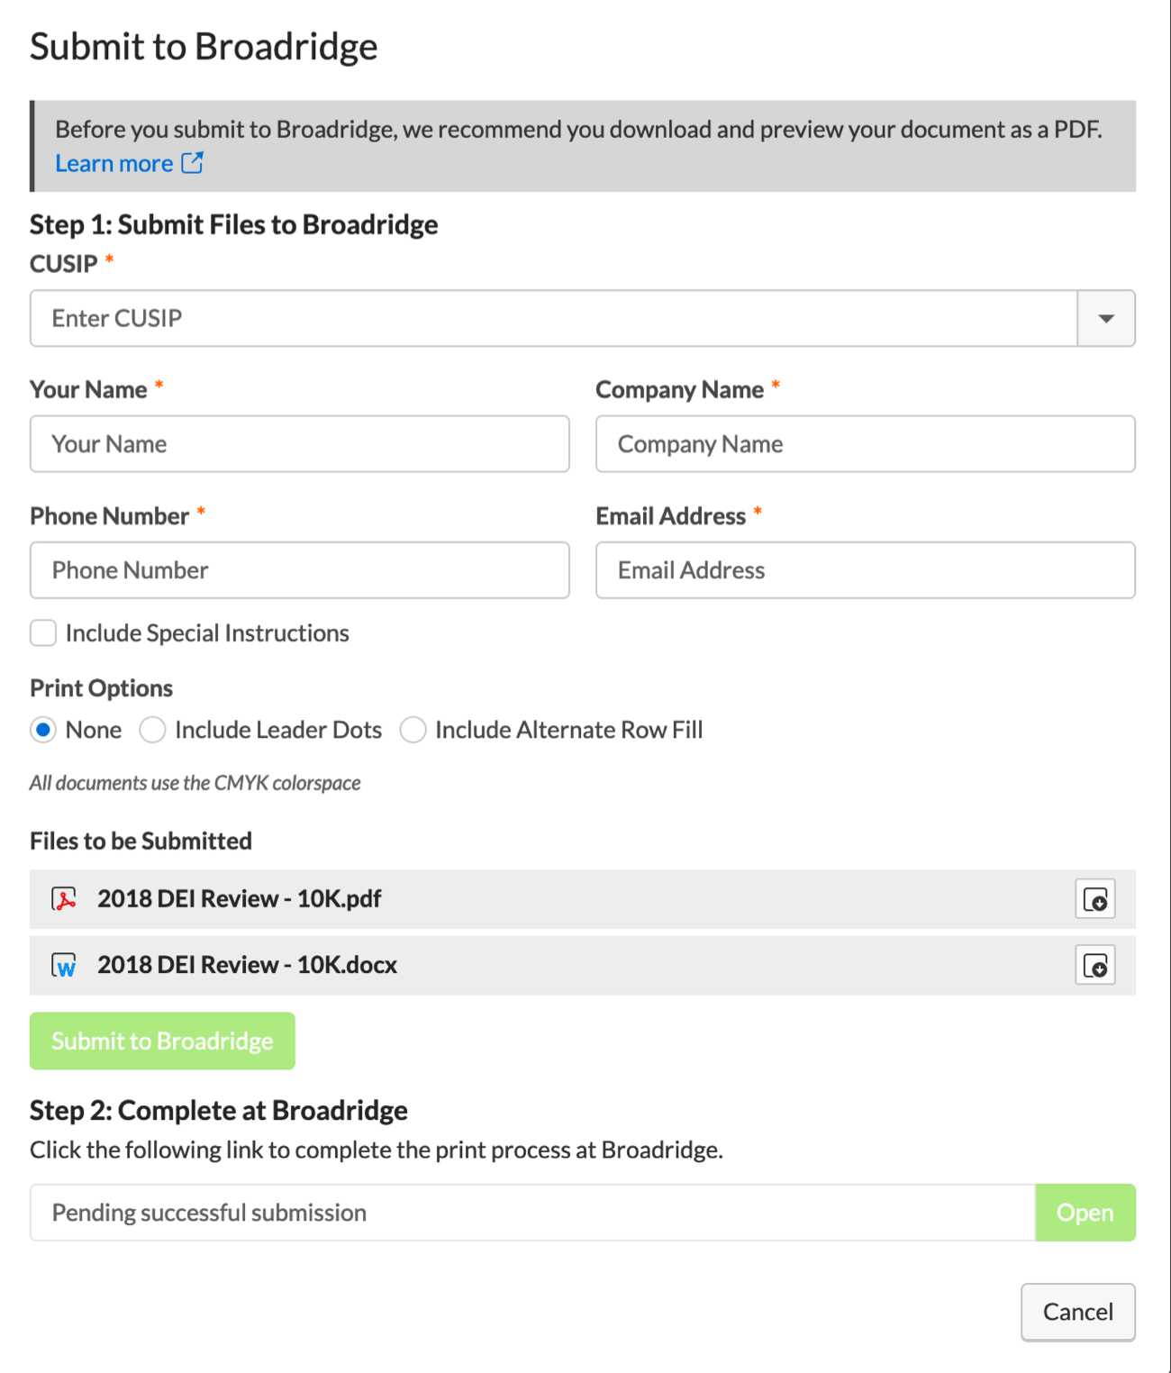Click the action icon on the 10K.docx row
1171x1373 pixels.
pos(1095,966)
